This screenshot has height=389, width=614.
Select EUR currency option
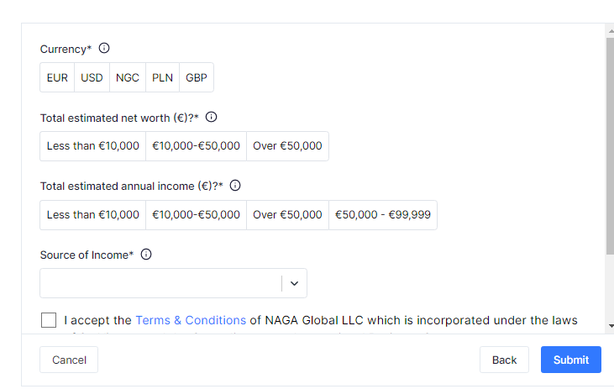(57, 77)
